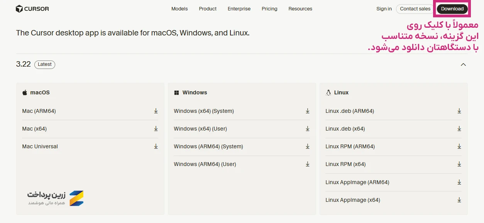The image size is (484, 223).
Task: Click the black Download button in header
Action: coord(452,9)
